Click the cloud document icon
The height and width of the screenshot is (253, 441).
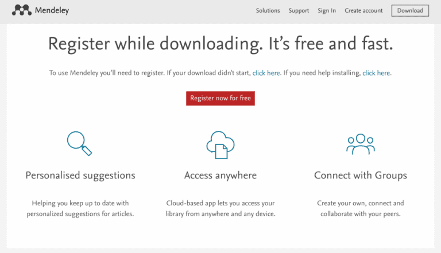pyautogui.click(x=220, y=144)
